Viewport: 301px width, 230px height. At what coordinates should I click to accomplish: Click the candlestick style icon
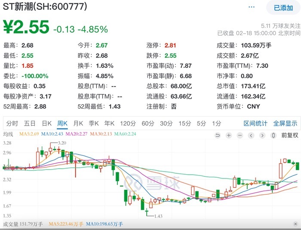(273, 136)
